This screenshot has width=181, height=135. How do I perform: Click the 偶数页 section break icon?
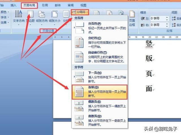(79, 106)
